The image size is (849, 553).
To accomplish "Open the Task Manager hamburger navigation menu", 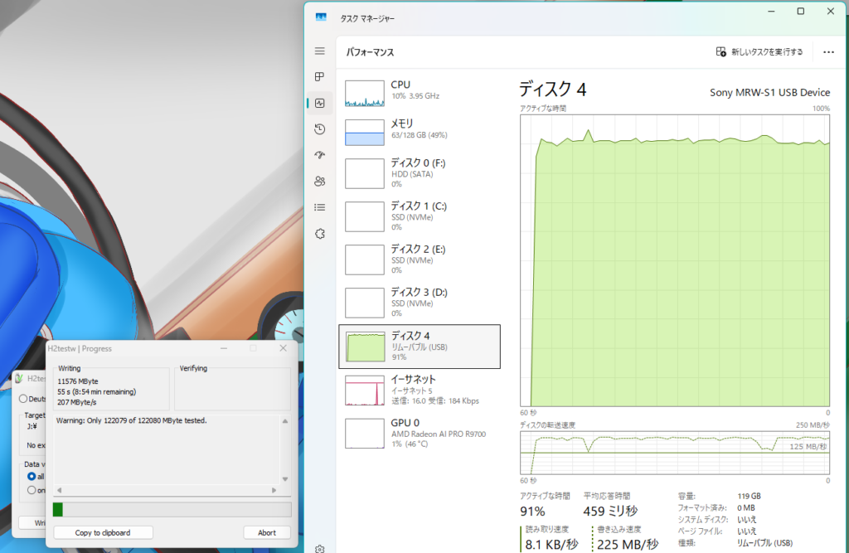I will [x=319, y=51].
